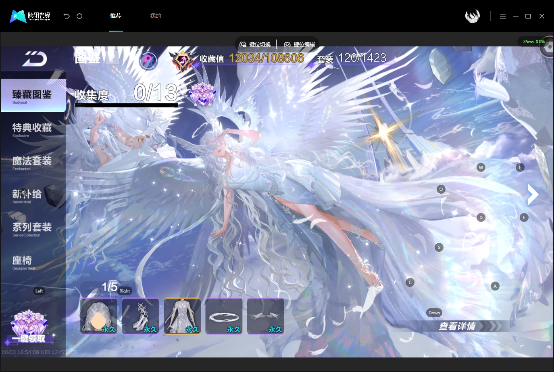Click the Q key overlay marker
The height and width of the screenshot is (372, 554).
441,189
